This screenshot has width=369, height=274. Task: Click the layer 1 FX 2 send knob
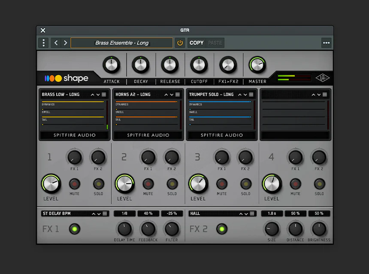tap(98, 157)
